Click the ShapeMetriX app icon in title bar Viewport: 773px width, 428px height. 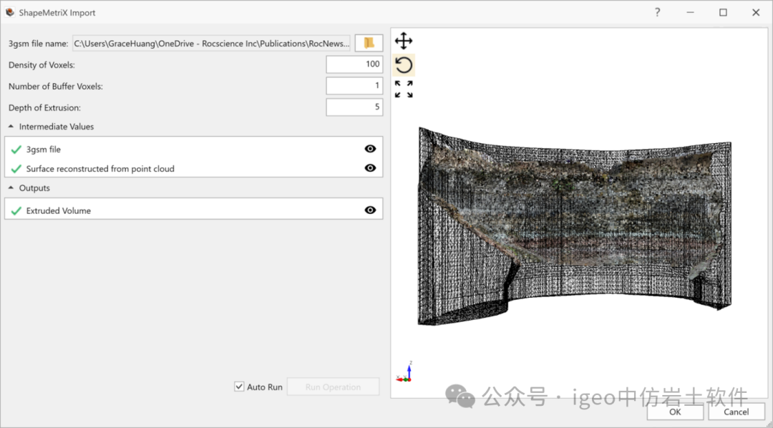point(10,12)
